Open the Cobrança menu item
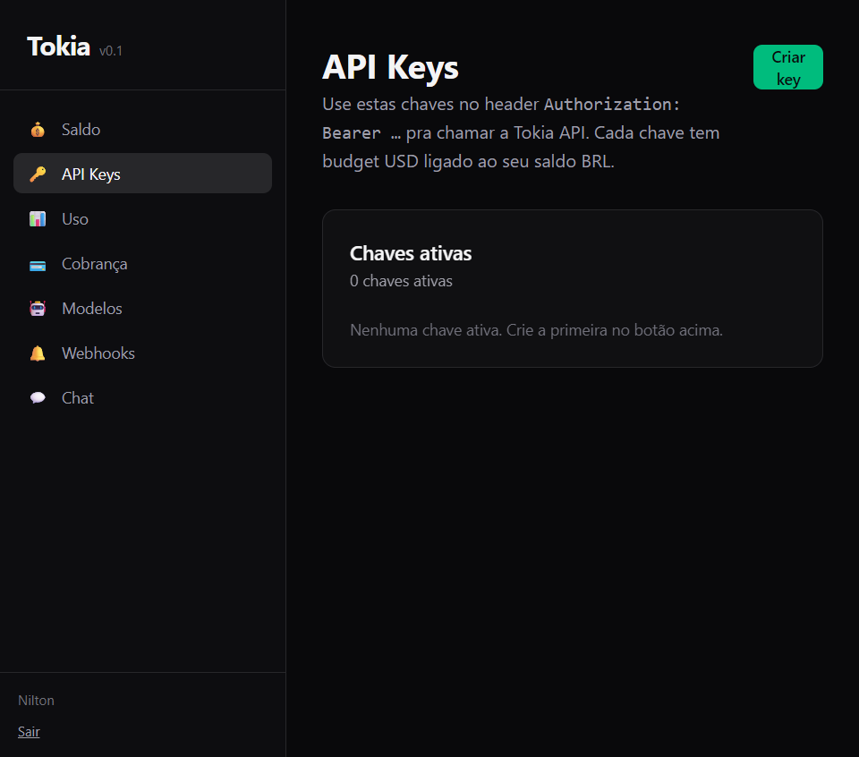859x757 pixels. (142, 263)
